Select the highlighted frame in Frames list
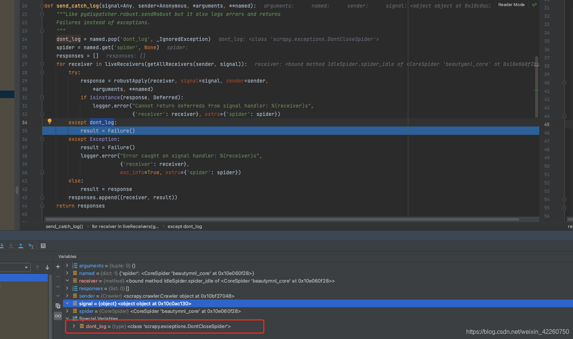Screen dimensions: 573x339 (24, 278)
